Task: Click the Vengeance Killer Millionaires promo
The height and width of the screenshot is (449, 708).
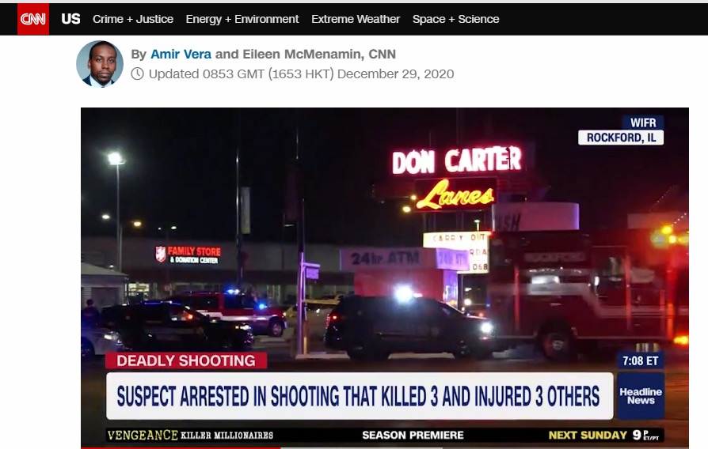Action: point(191,436)
